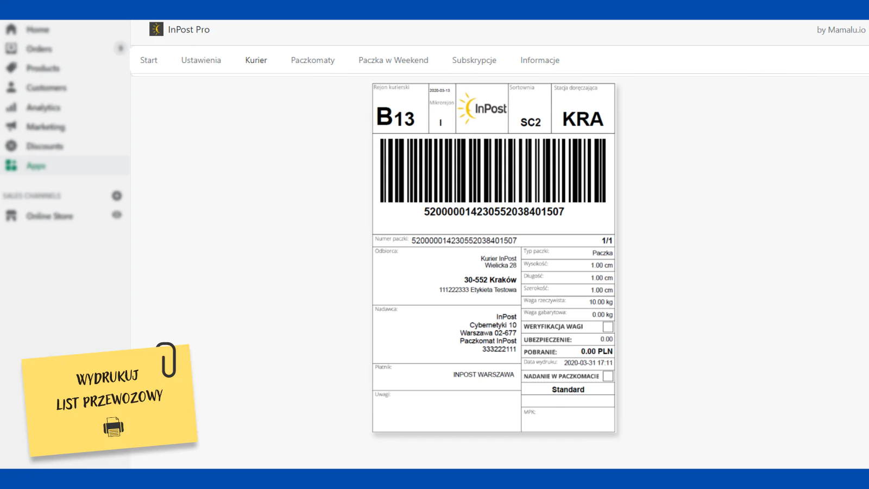Switch to the Ustawienia tab

(x=201, y=60)
